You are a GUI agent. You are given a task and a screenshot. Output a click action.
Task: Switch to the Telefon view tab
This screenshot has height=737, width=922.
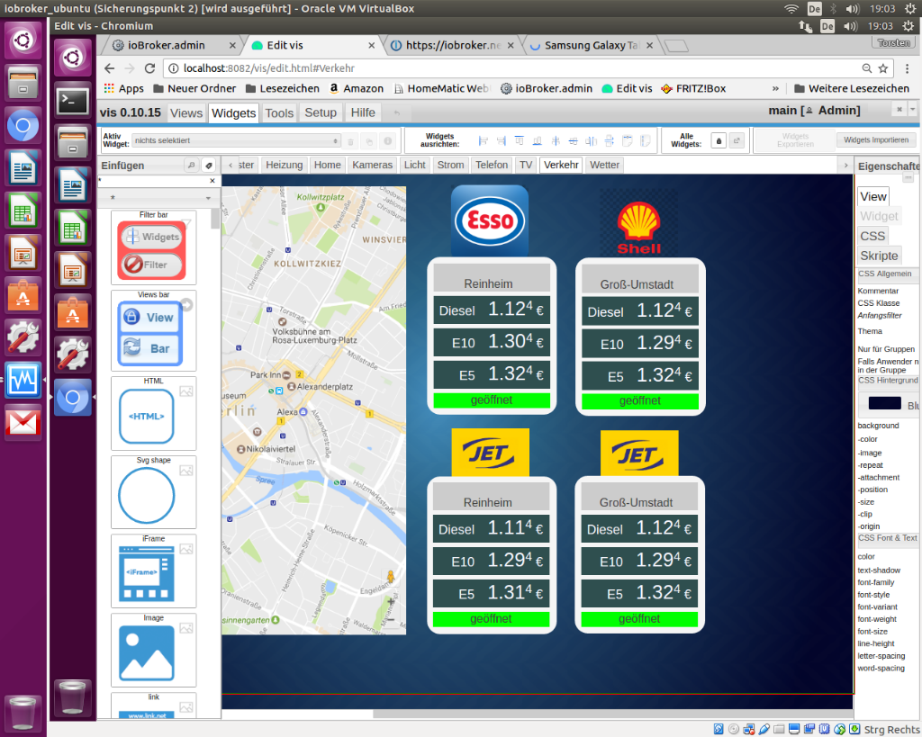[x=492, y=166]
